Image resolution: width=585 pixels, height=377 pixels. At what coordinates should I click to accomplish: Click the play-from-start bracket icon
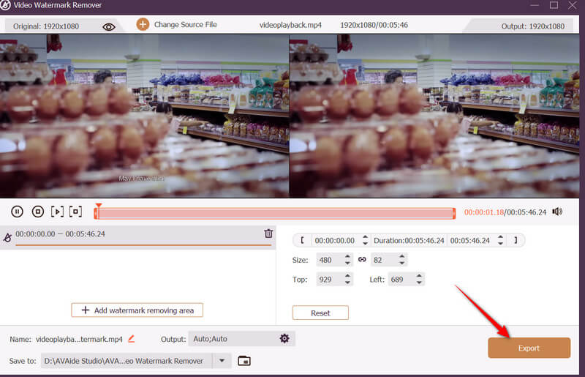(x=57, y=212)
